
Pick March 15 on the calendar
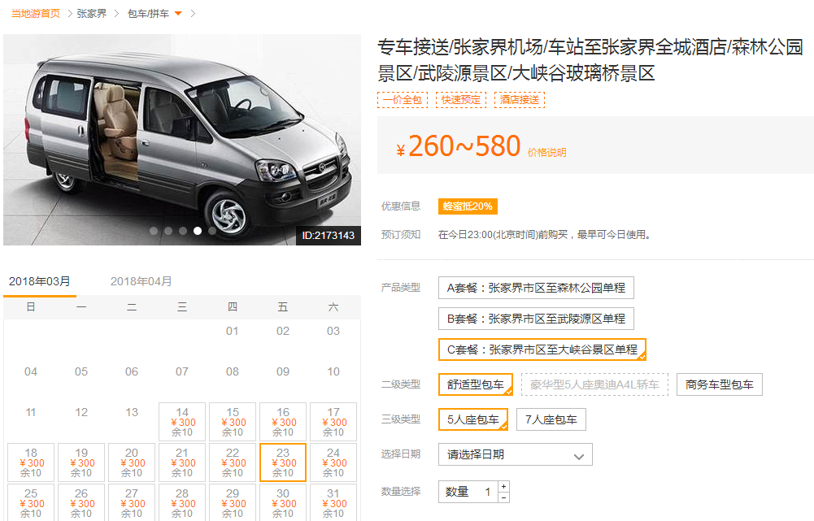pyautogui.click(x=232, y=421)
